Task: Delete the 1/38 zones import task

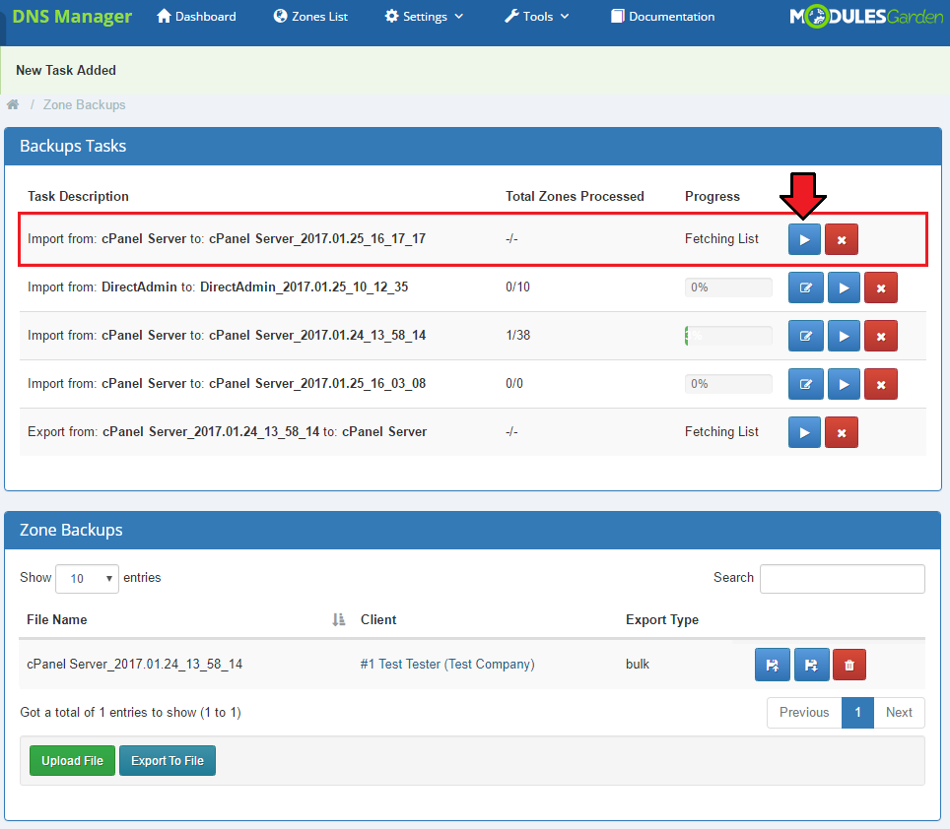Action: pos(881,336)
